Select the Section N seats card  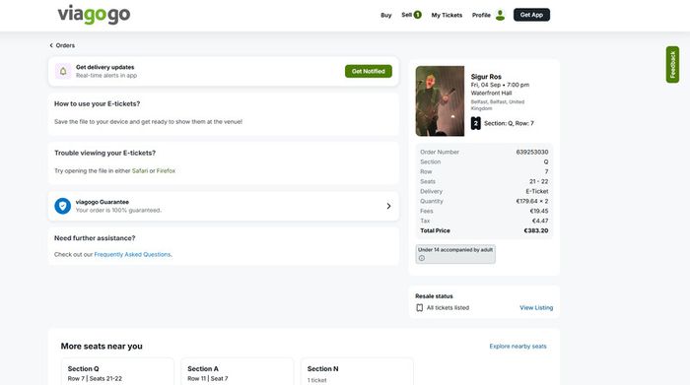357,372
